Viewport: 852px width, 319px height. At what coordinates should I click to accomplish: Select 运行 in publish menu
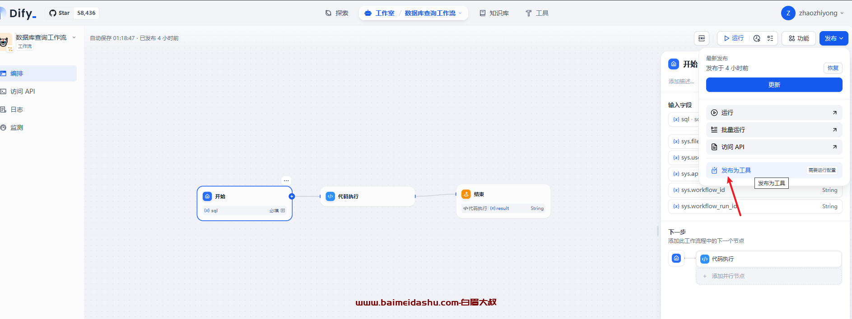774,113
